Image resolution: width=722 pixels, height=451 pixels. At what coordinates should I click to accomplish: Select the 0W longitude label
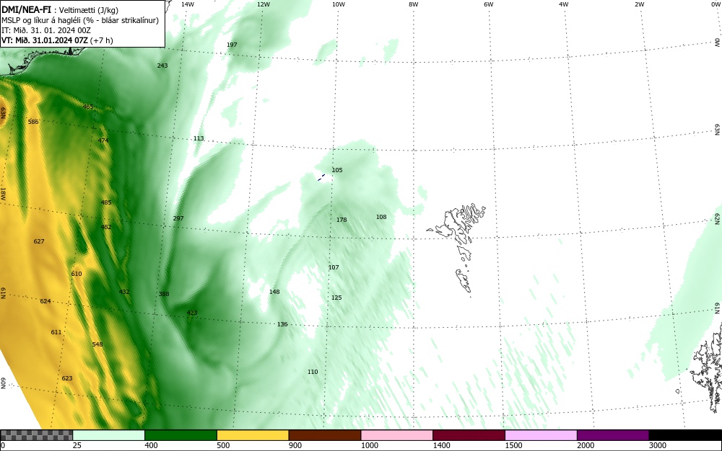(716, 4)
